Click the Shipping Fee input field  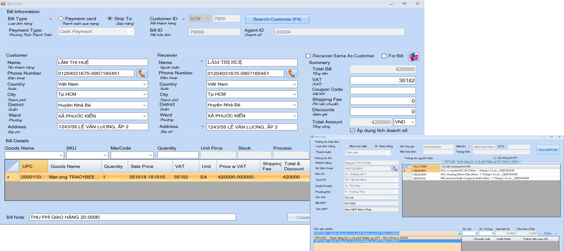click(x=383, y=101)
